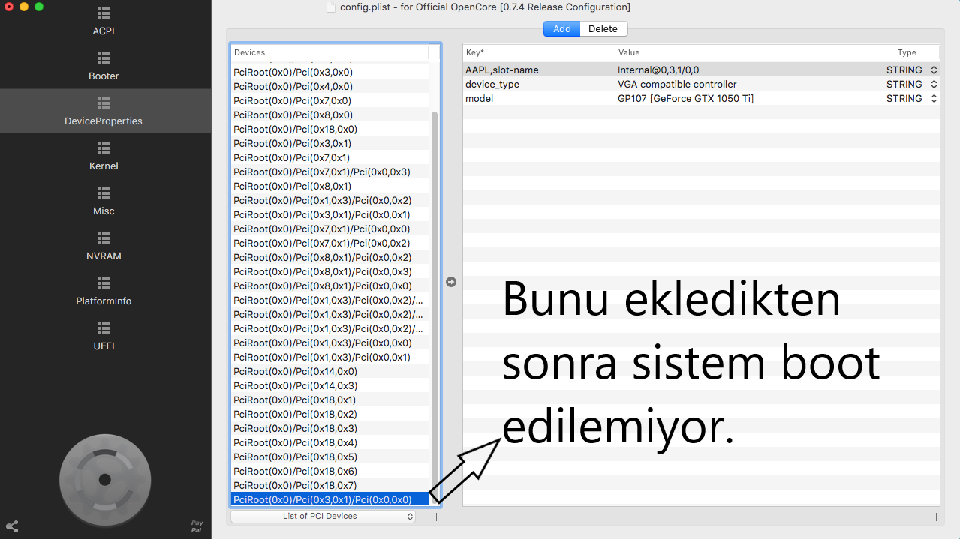Click the plus button under the Devices list
This screenshot has height=539, width=960.
pyautogui.click(x=437, y=517)
